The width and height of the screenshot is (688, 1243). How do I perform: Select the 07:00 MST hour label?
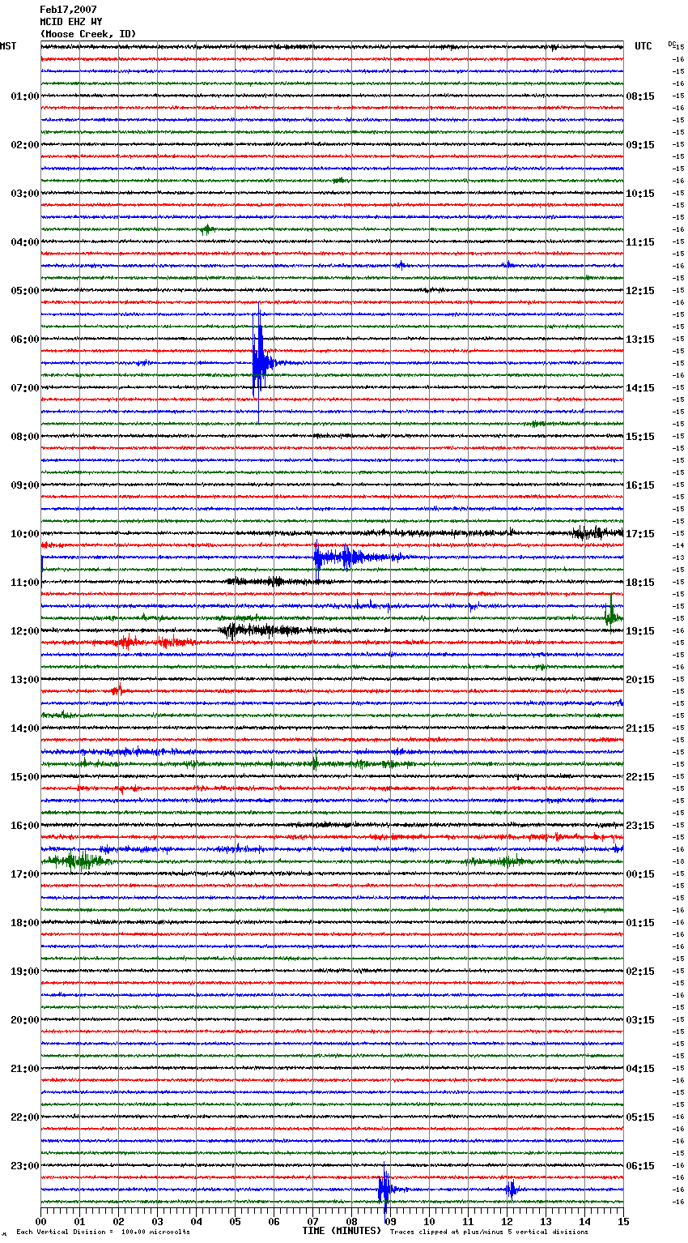[25, 388]
